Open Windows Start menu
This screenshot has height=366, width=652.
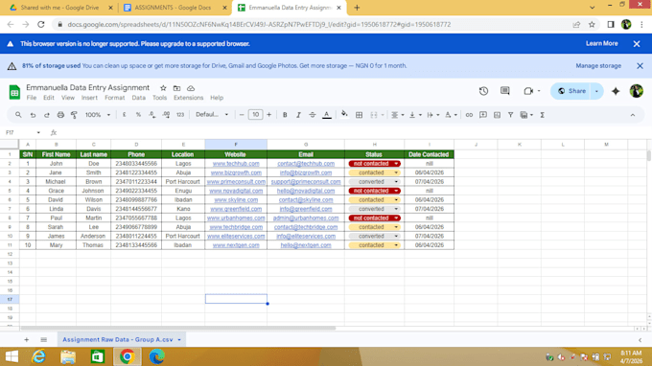pyautogui.click(x=12, y=356)
